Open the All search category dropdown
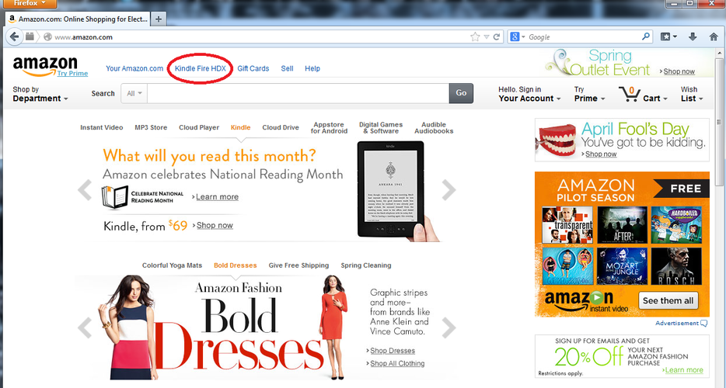 [x=134, y=93]
